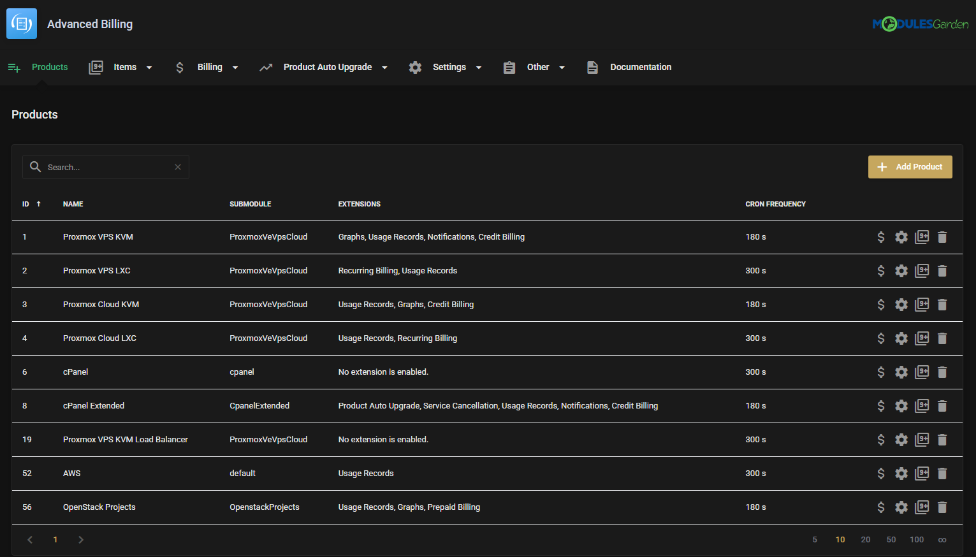976x557 pixels.
Task: Show 10 entries per page
Action: [840, 540]
